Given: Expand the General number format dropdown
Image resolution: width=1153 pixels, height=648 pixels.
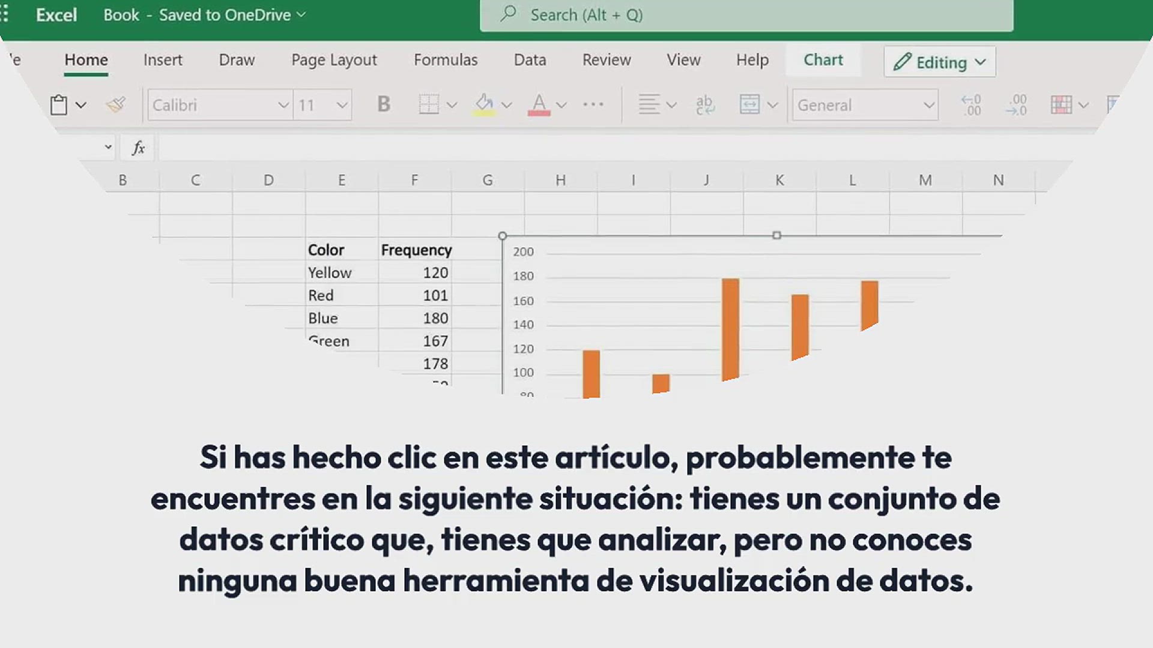Looking at the screenshot, I should coord(865,105).
